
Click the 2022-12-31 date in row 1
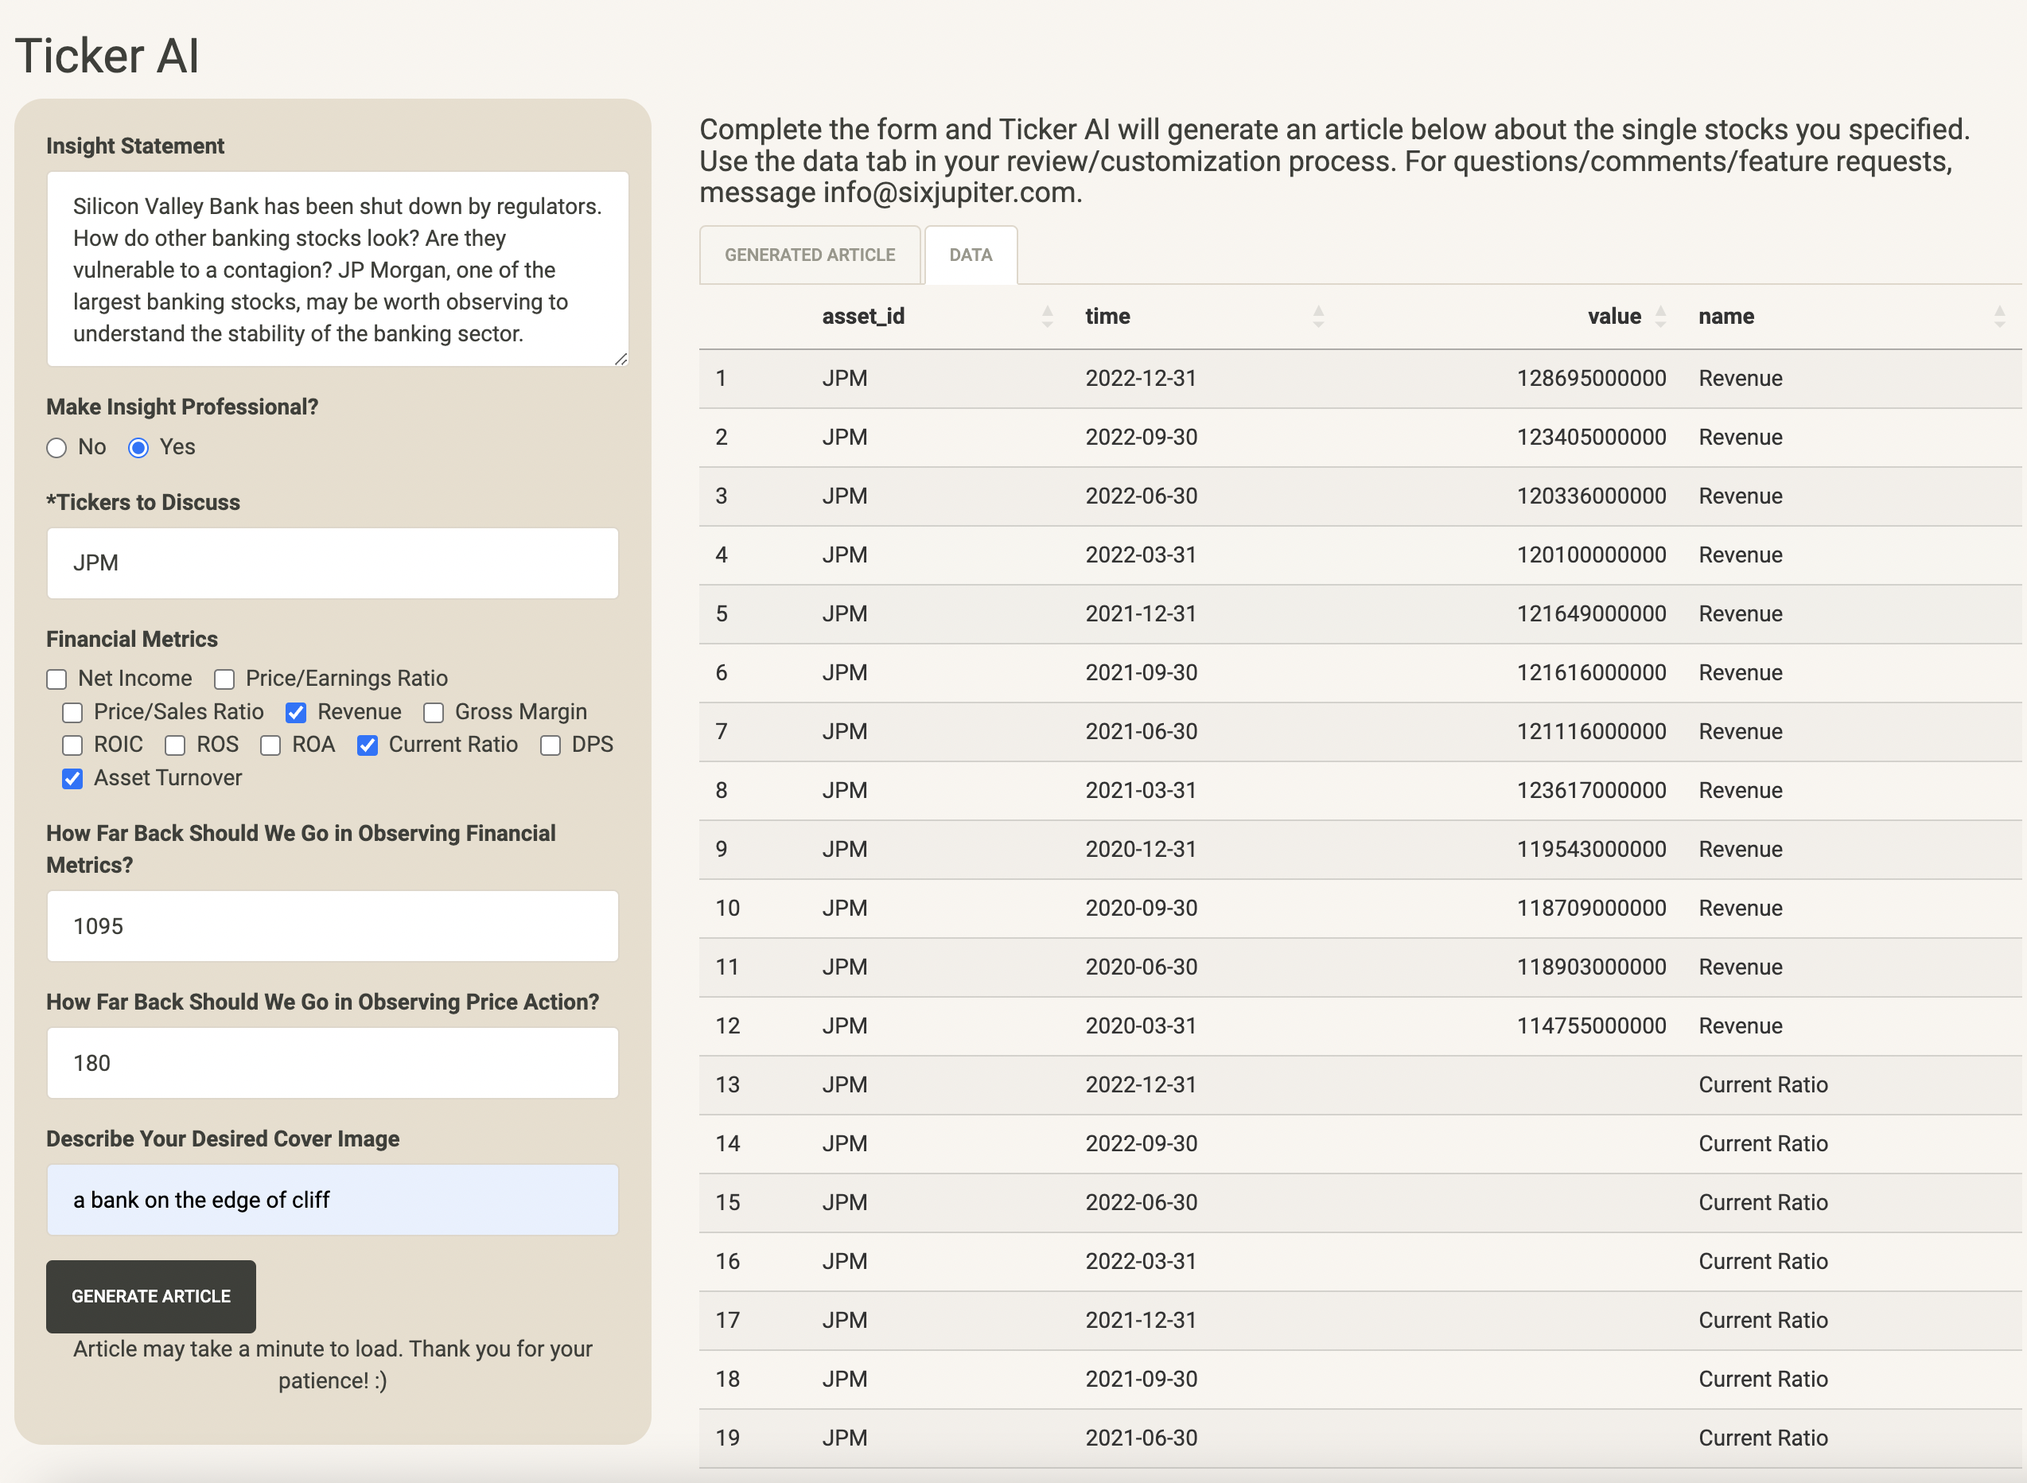click(1141, 378)
